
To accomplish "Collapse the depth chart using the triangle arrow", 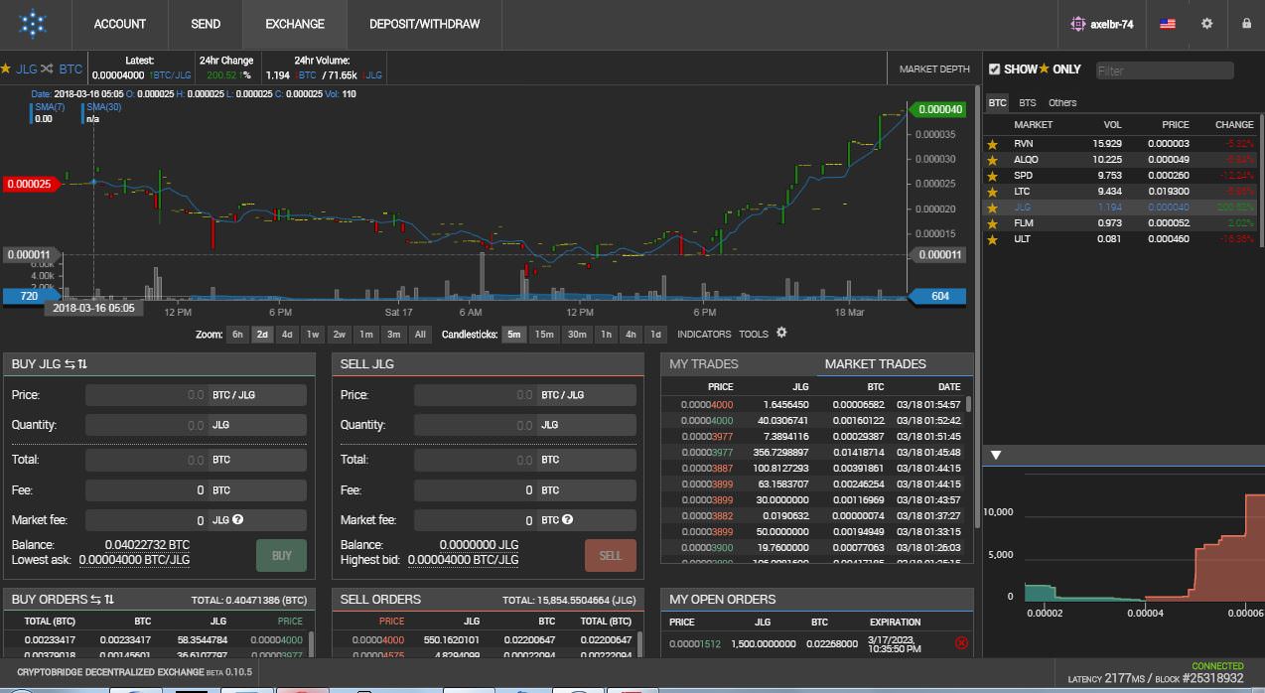I will click(x=996, y=455).
